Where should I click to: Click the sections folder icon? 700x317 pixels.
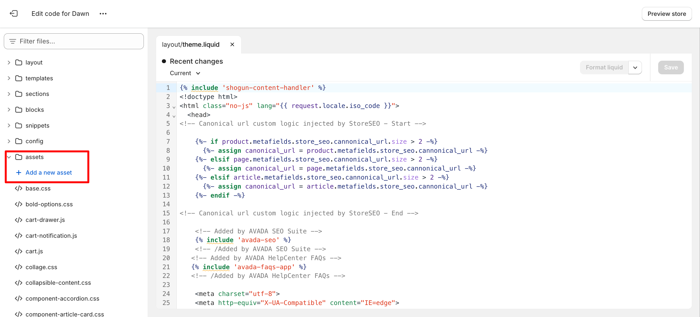click(19, 94)
